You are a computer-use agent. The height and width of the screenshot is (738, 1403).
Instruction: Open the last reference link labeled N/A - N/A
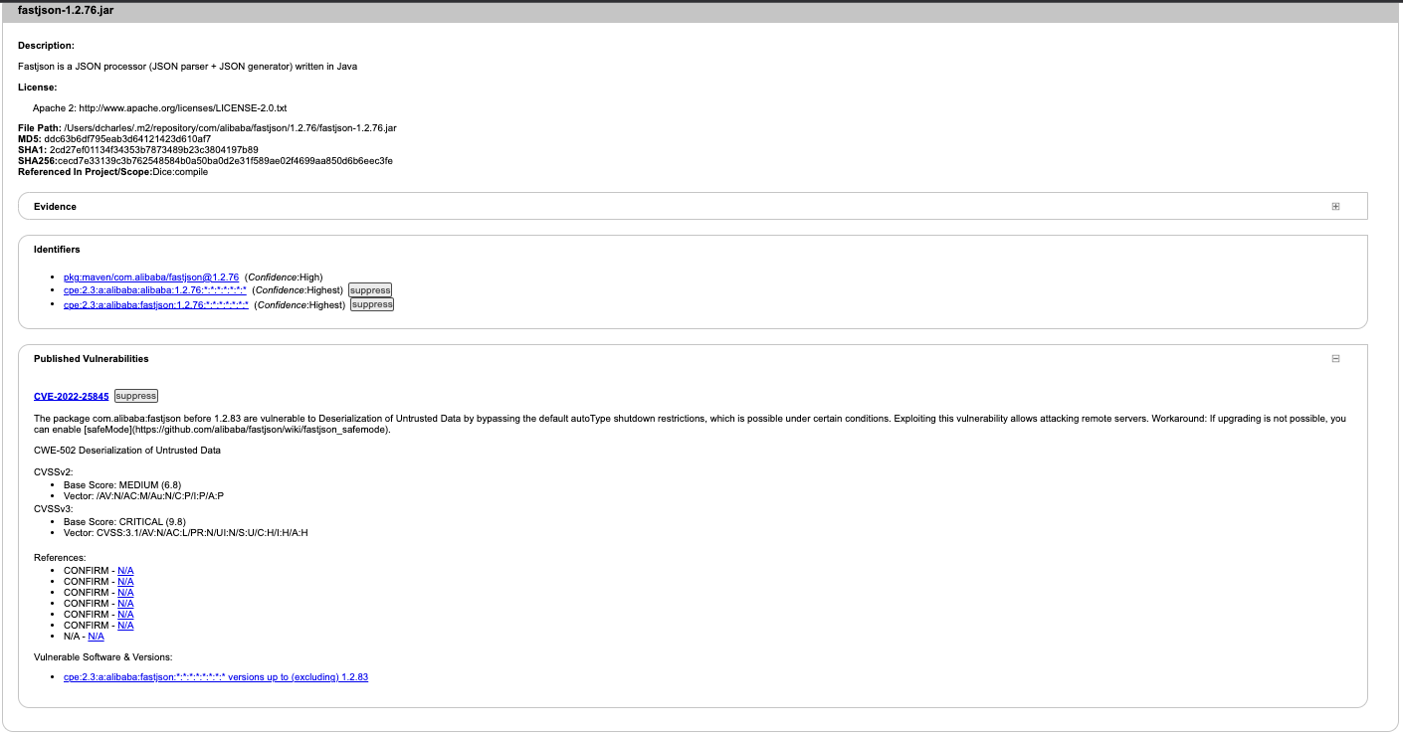[96, 637]
